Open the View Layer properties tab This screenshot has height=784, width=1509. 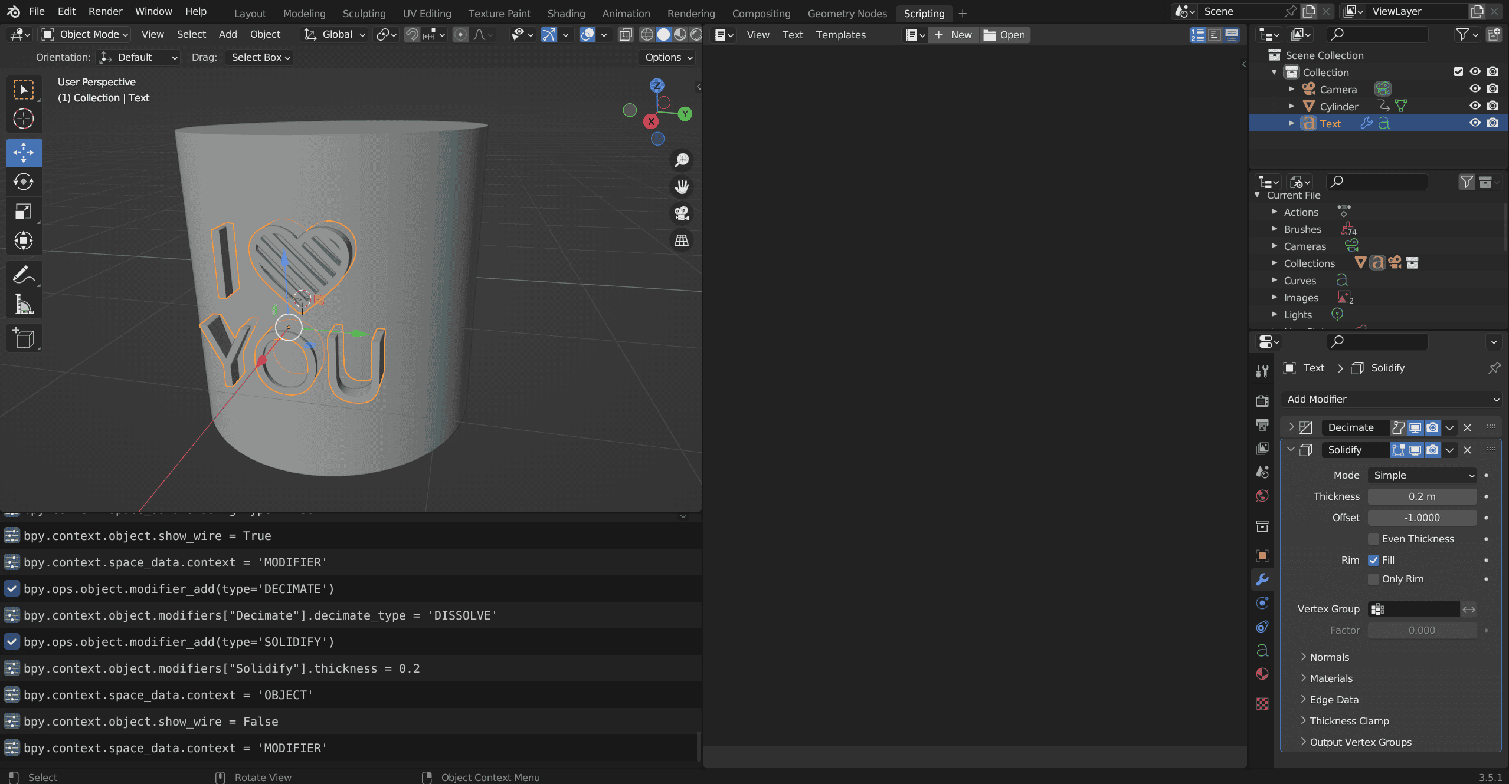[x=1262, y=449]
